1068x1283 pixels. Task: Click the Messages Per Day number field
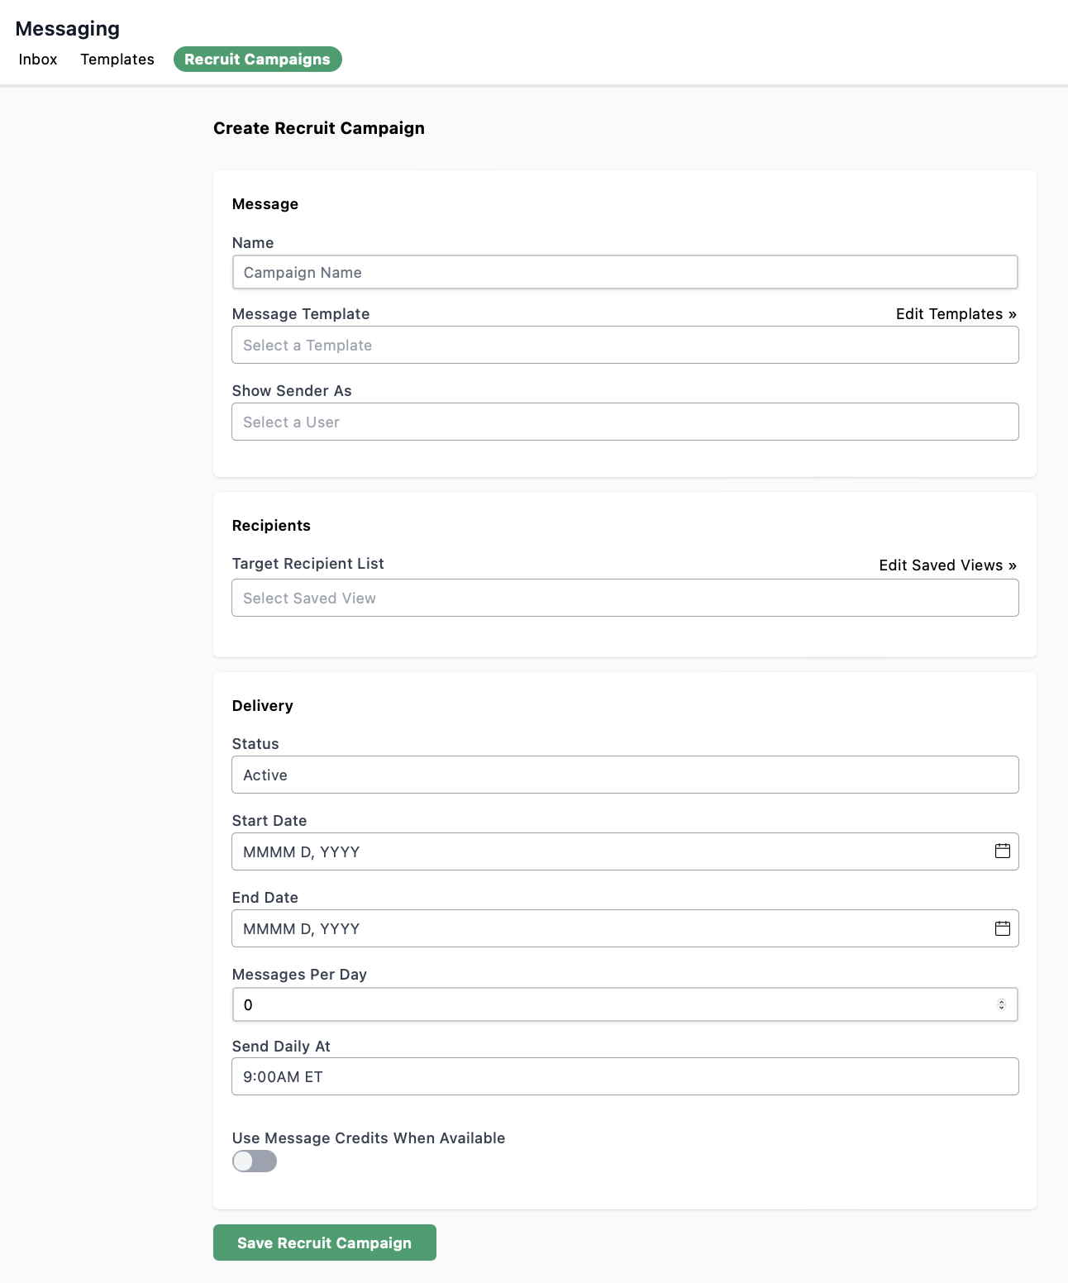point(625,1004)
